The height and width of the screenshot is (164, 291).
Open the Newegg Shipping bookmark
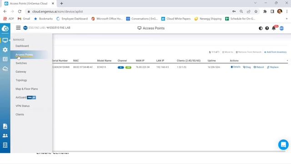[x=208, y=19]
